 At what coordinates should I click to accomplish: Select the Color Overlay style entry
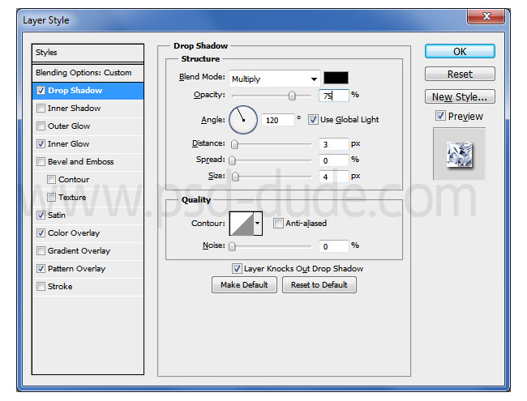pyautogui.click(x=88, y=233)
